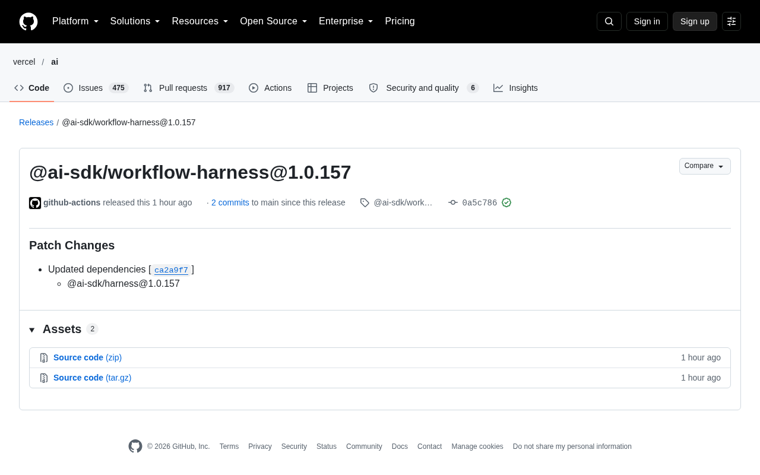Screen dimensions: 760x475
Task: Open the github-actions author link
Action: [x=72, y=202]
